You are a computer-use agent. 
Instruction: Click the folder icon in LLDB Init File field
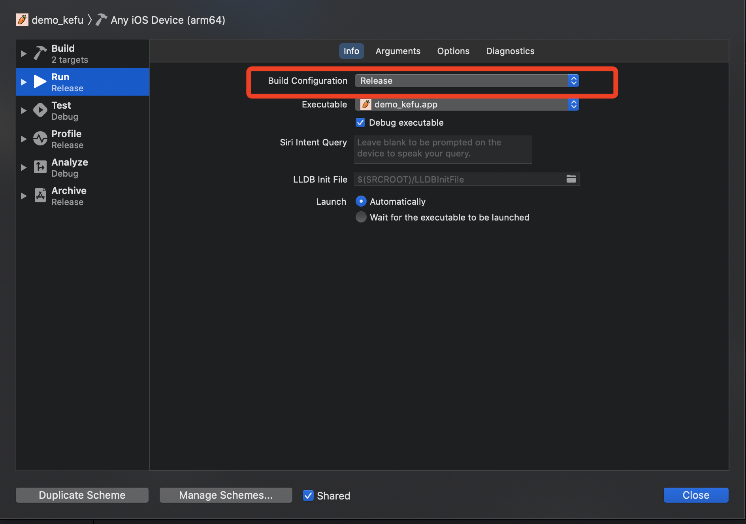[x=571, y=179]
